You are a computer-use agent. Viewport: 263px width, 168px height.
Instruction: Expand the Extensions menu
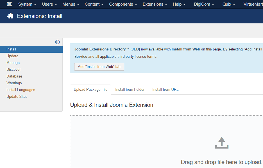pos(155,4)
